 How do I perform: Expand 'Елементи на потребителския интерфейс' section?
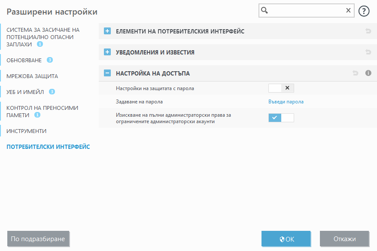[107, 31]
